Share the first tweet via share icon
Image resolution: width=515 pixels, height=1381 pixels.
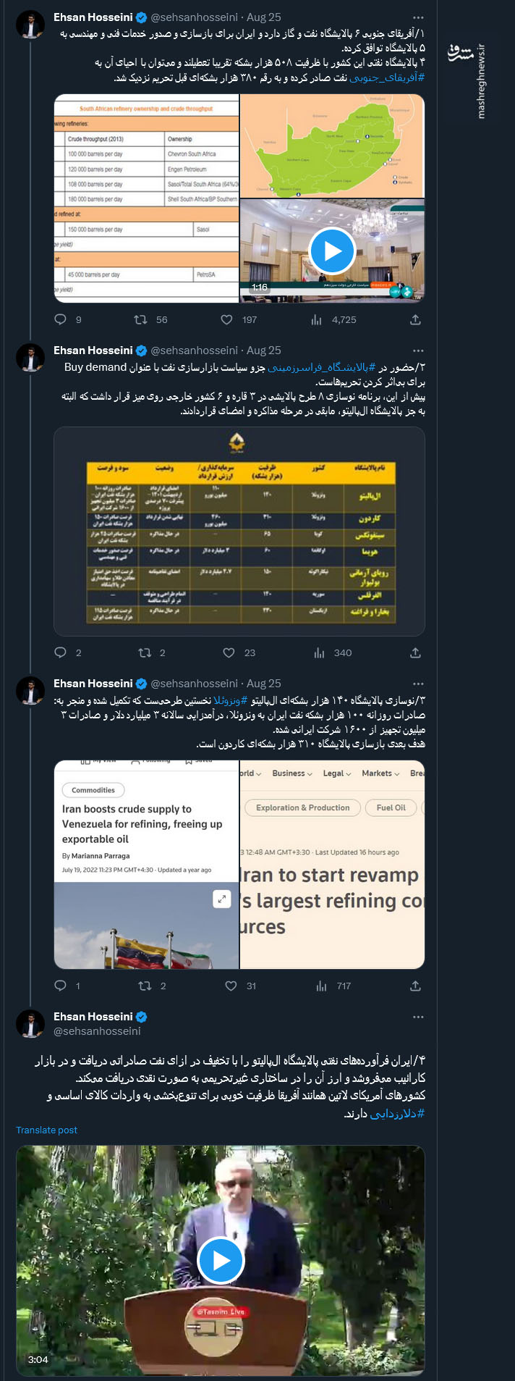(x=415, y=319)
